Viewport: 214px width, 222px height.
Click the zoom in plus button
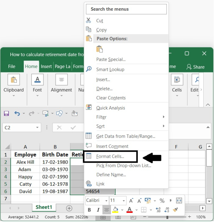pyautogui.click(x=189, y=216)
